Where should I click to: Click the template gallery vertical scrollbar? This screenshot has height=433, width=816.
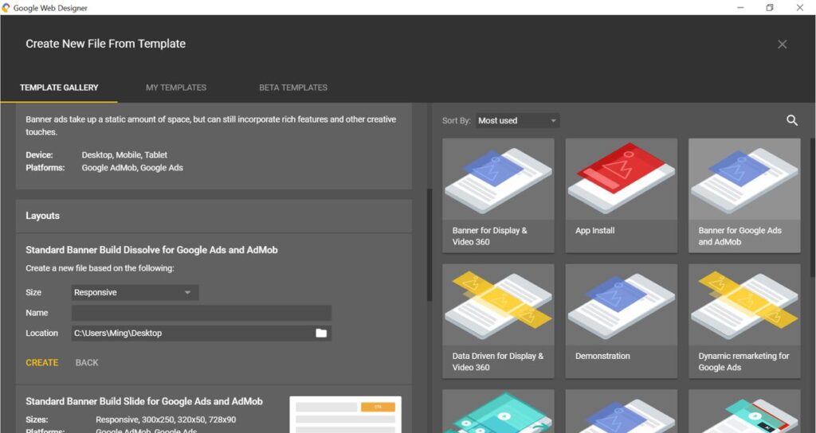[813, 208]
